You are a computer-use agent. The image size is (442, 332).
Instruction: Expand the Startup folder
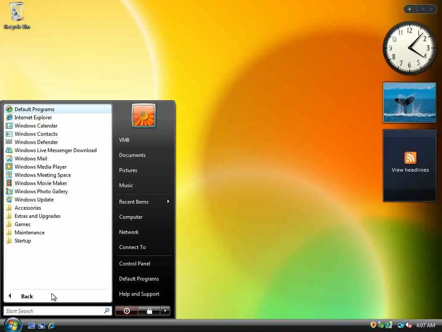58,240
